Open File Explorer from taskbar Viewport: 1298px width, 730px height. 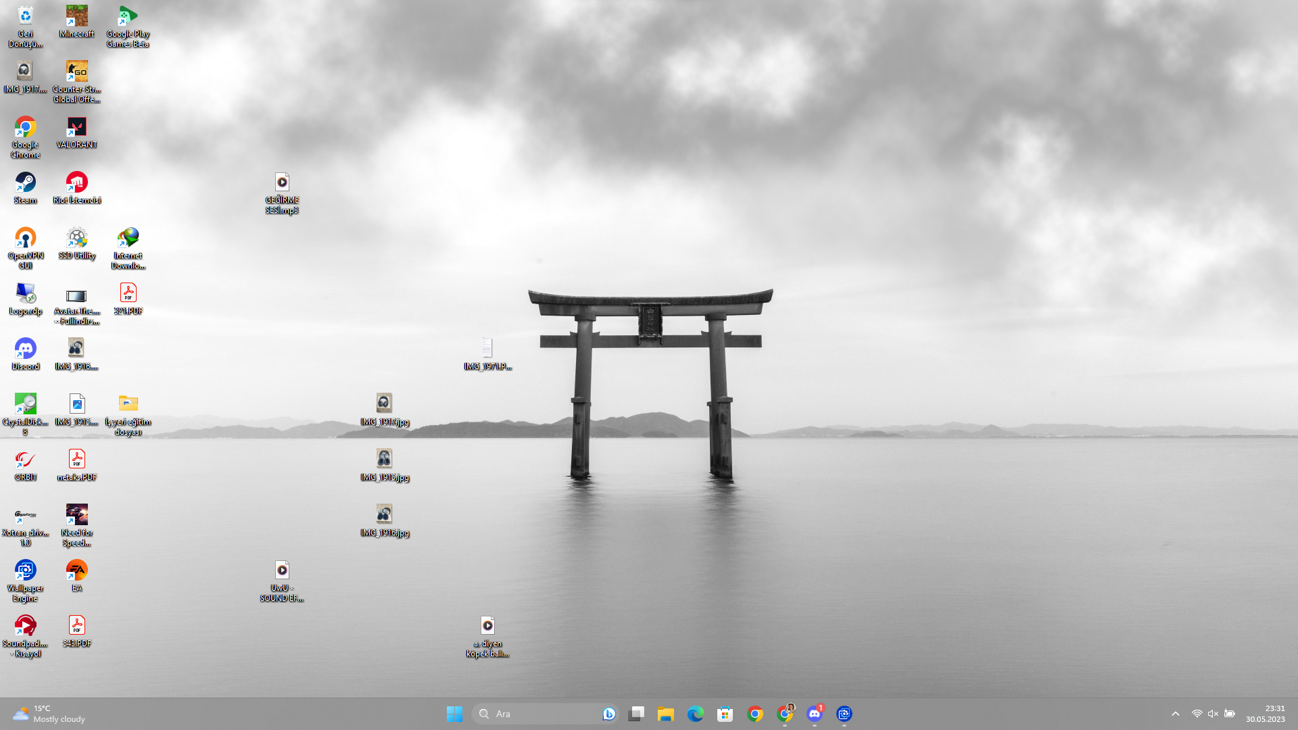point(666,714)
